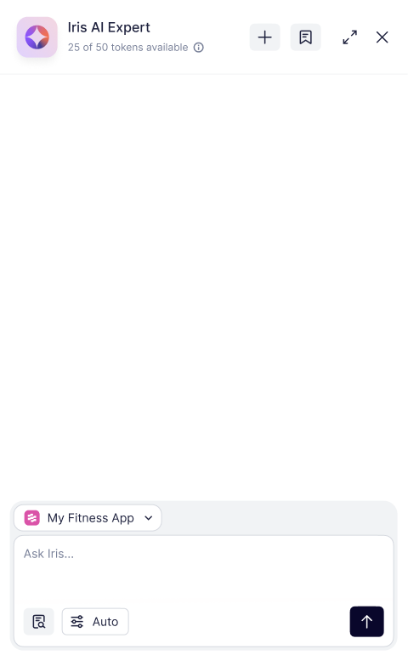Select the Auto label text
The width and height of the screenshot is (408, 661).
[105, 622]
